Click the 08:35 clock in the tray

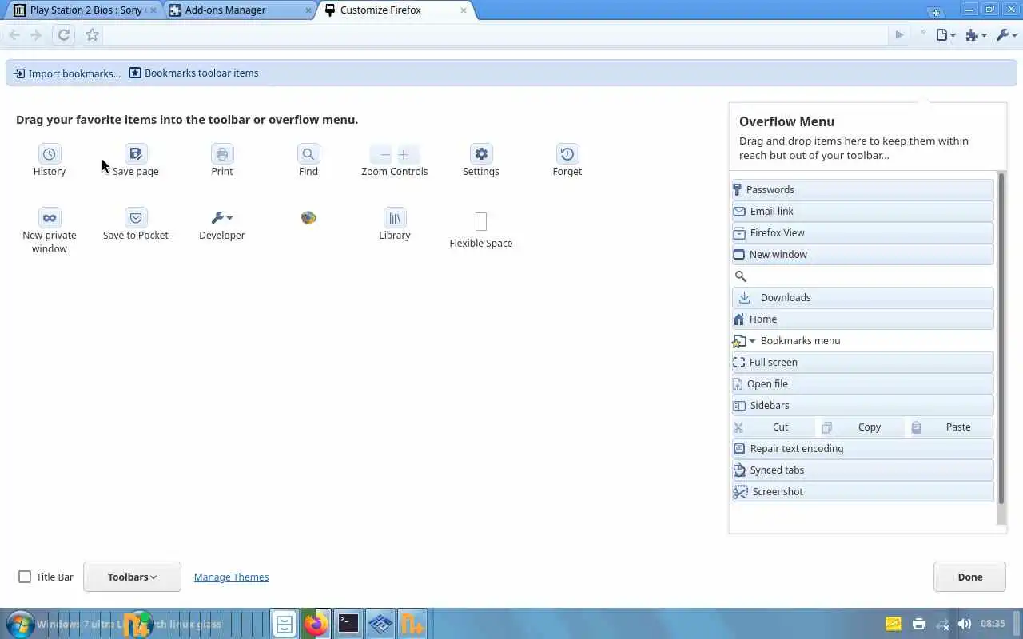tap(993, 624)
